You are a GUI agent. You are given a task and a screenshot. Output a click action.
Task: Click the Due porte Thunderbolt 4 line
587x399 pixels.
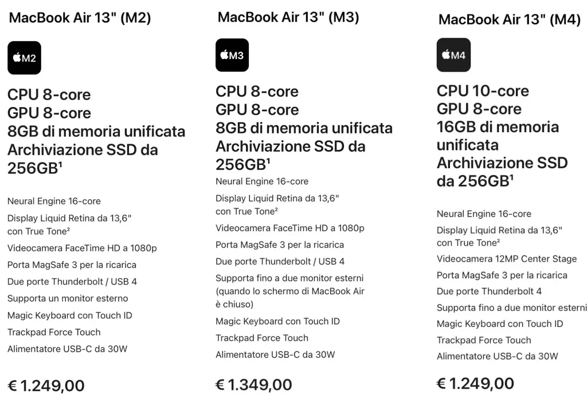[489, 291]
